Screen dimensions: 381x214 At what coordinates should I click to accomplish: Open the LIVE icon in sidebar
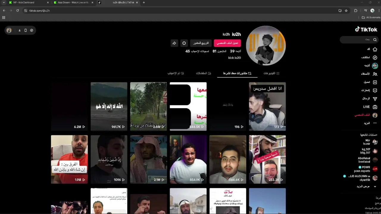[375, 107]
